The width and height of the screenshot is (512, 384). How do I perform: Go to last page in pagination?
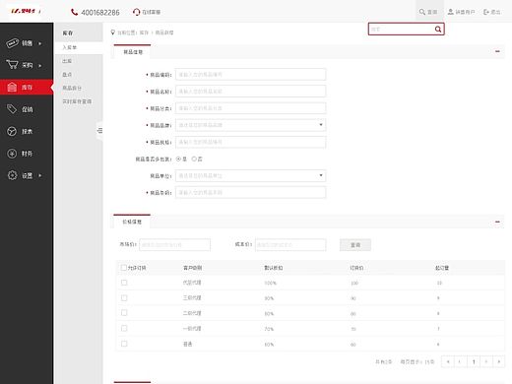[x=499, y=361]
